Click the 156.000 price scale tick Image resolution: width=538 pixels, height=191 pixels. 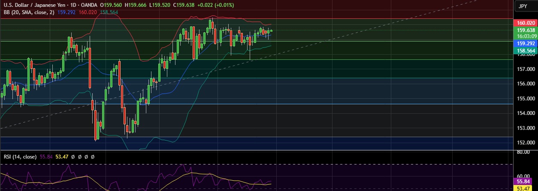click(526, 84)
